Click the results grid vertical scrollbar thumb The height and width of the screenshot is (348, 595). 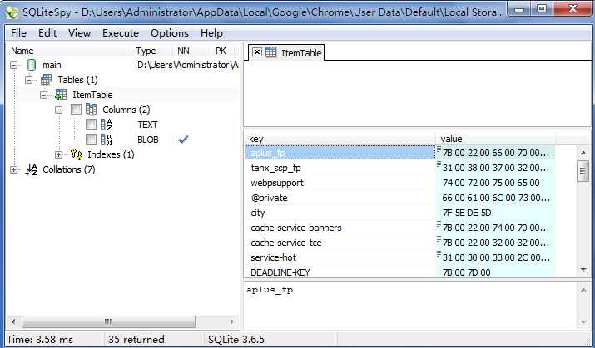[x=583, y=172]
